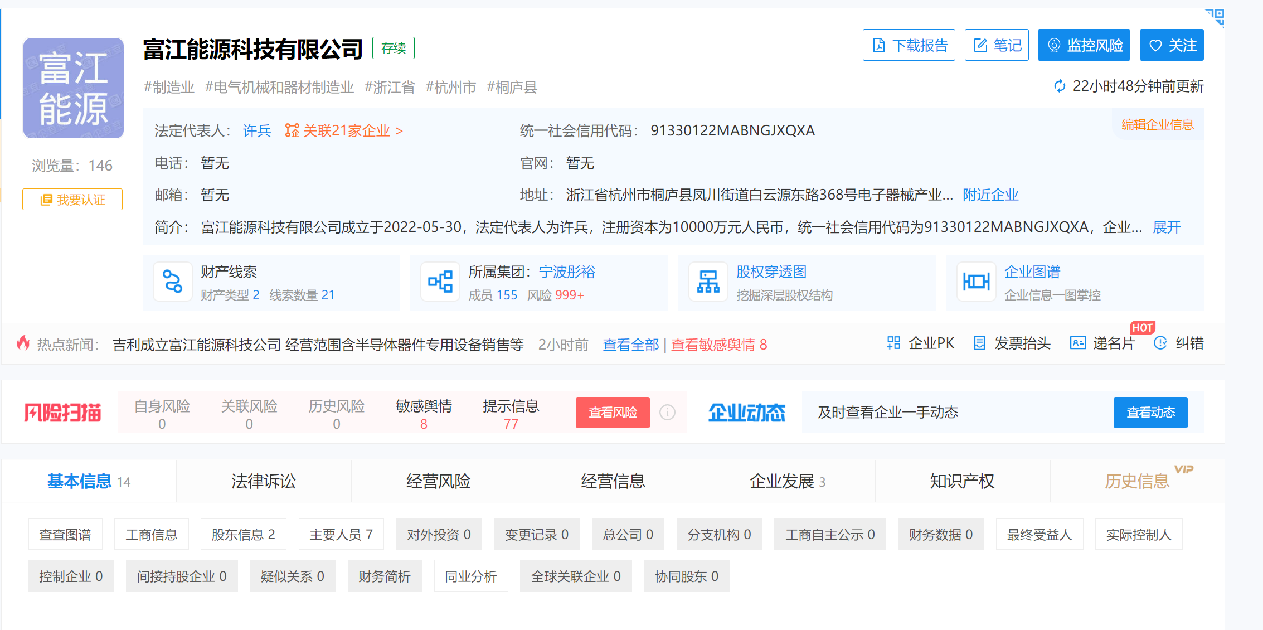1263x630 pixels.
Task: Switch to 企业发展 tab
Action: coord(788,481)
